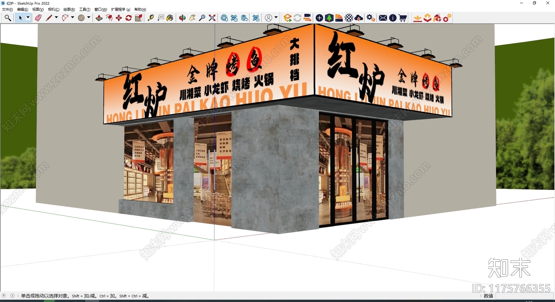555x302 pixels.
Task: Click the Enscape objects plus icon
Action: pyautogui.click(x=319, y=18)
